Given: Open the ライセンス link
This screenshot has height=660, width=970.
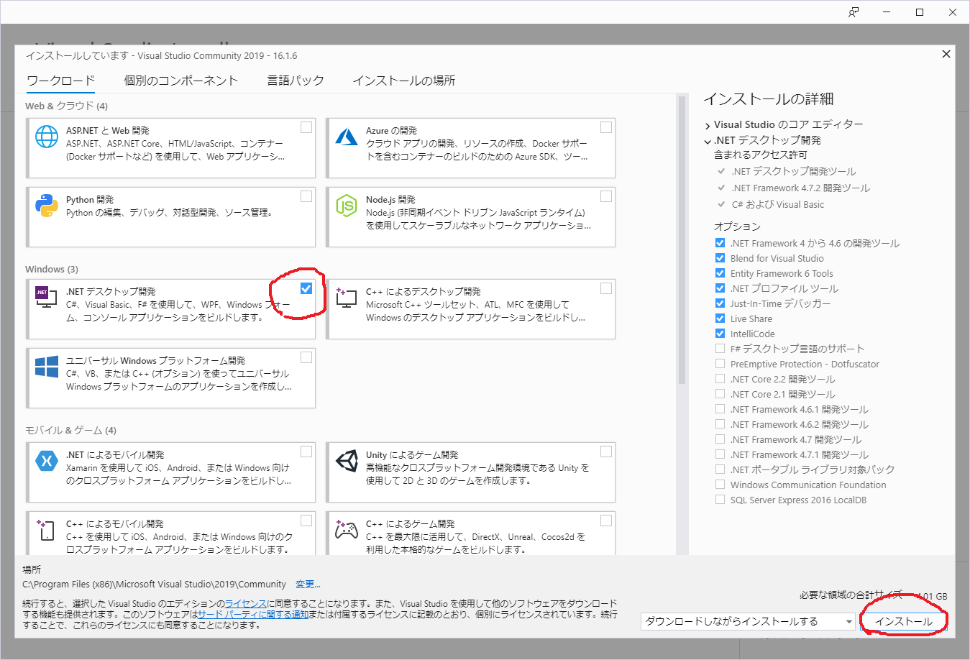Looking at the screenshot, I should pyautogui.click(x=246, y=604).
